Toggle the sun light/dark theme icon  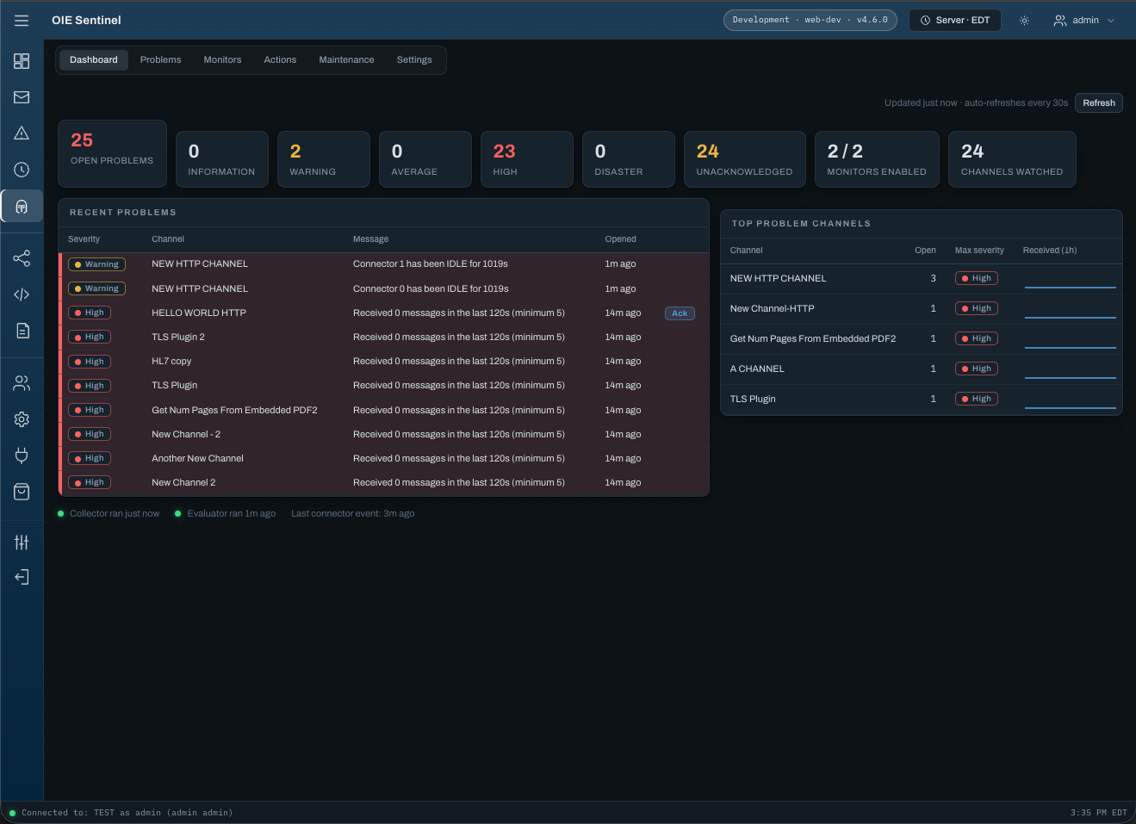coord(1024,21)
